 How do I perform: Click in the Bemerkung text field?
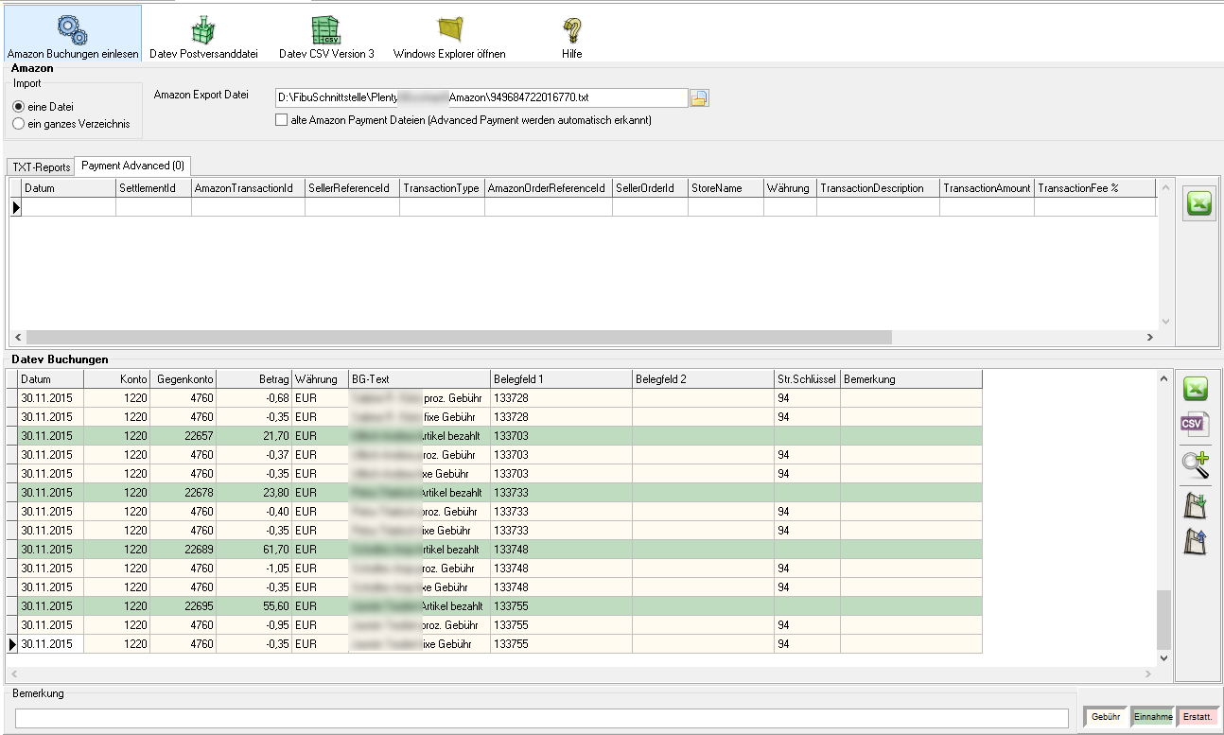[x=541, y=718]
